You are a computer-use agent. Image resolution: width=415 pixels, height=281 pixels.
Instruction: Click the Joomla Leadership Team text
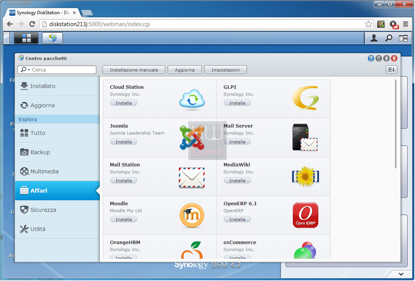pos(137,133)
